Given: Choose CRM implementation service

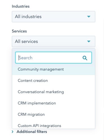Looking at the screenshot, I should click(x=54, y=103).
